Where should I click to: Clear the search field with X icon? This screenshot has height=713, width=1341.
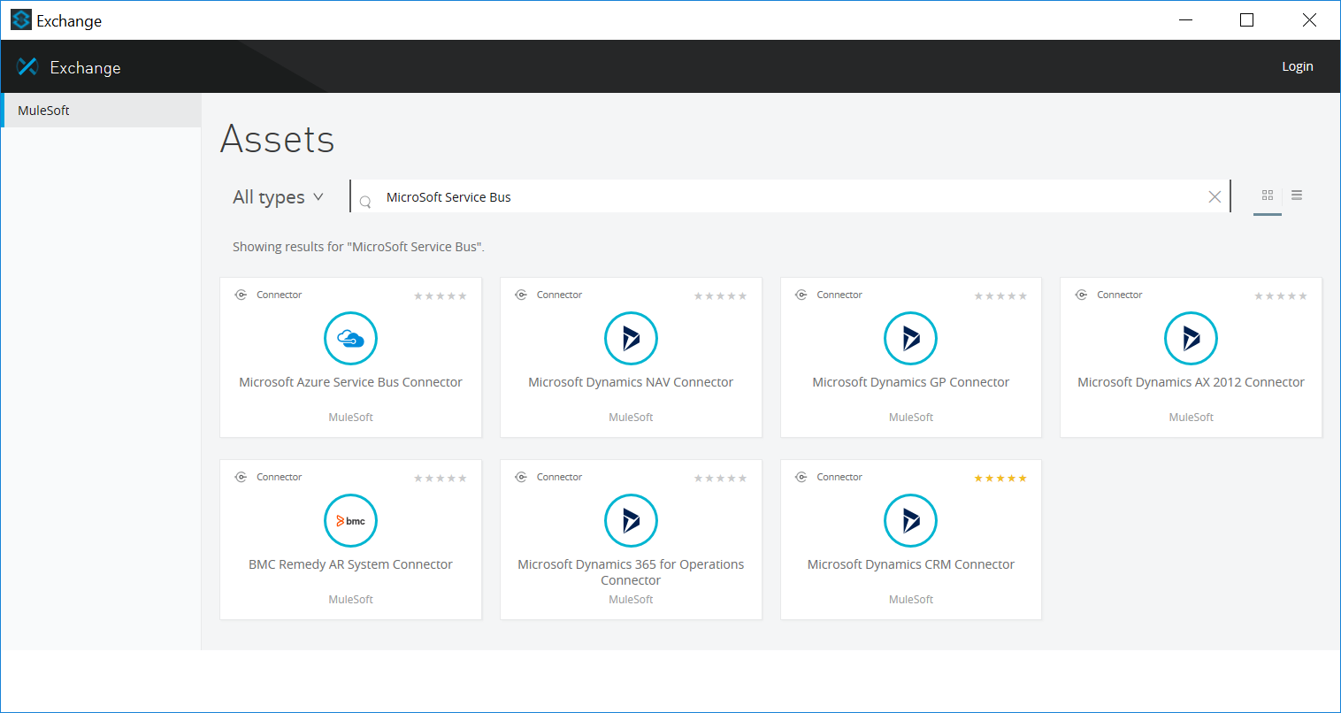coord(1215,197)
